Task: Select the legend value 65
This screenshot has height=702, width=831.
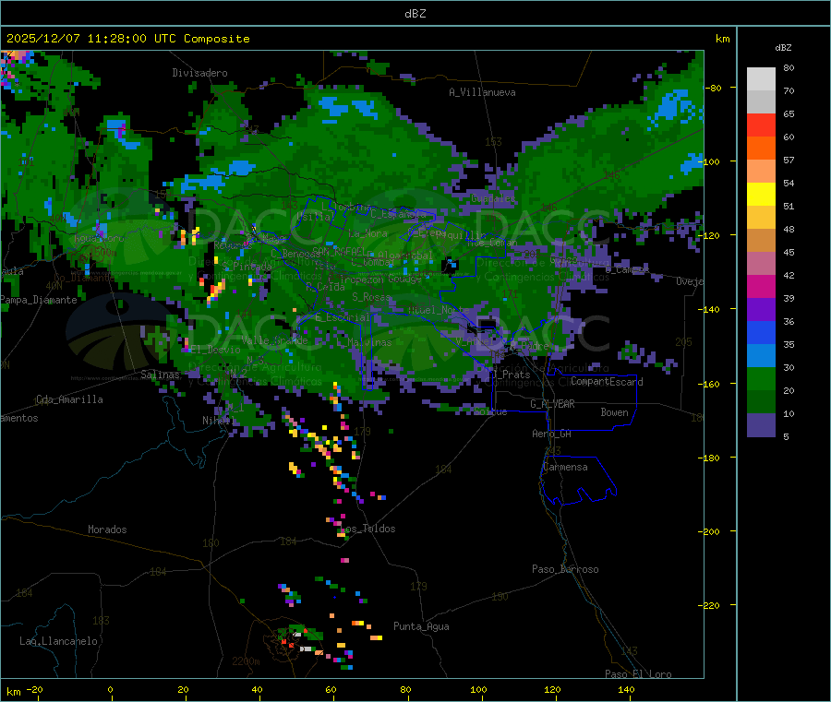Action: click(x=789, y=113)
